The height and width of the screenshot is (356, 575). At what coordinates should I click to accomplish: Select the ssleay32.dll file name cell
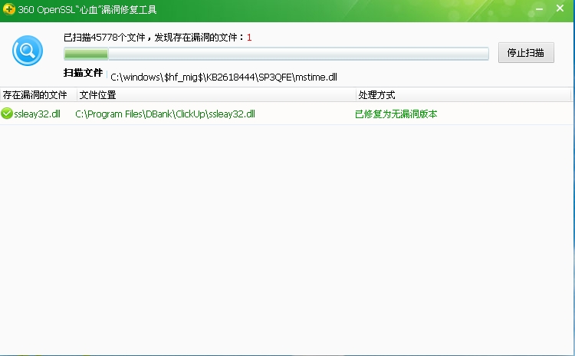[37, 114]
